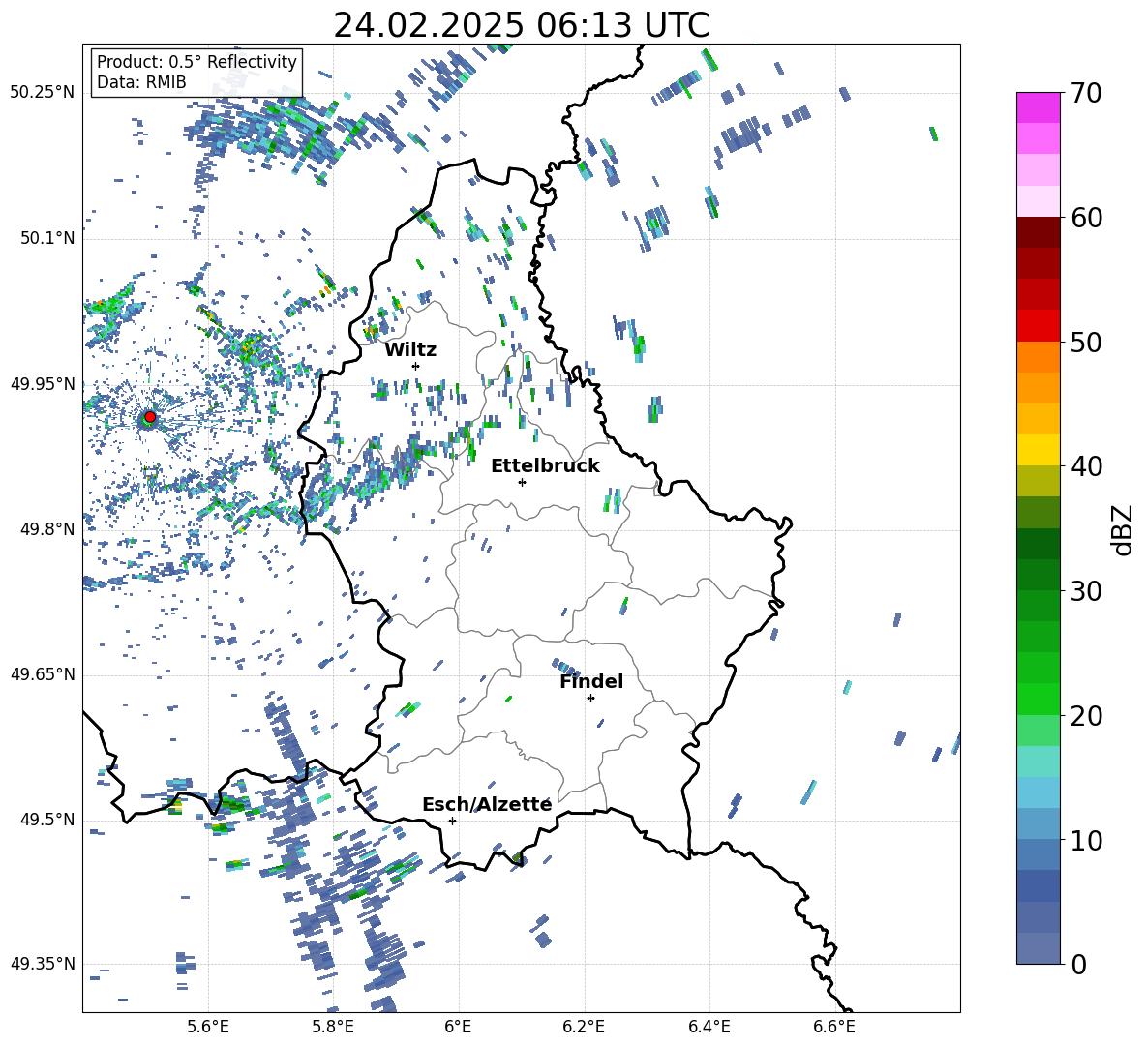Click the 10 colorbar tick label
This screenshot has height=1046, width=1146.
coord(1086,840)
